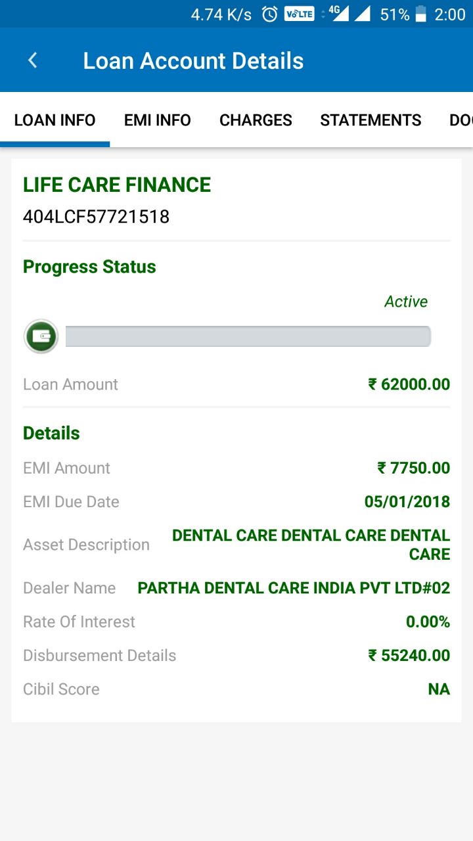Tap the disbursement amount ₹ 55240.00
This screenshot has height=841, width=473.
click(409, 655)
